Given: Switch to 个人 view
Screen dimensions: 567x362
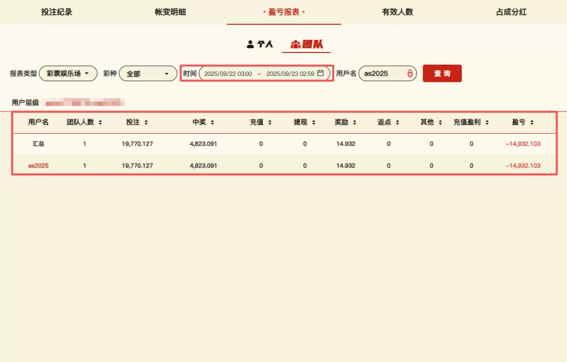Looking at the screenshot, I should tap(260, 44).
